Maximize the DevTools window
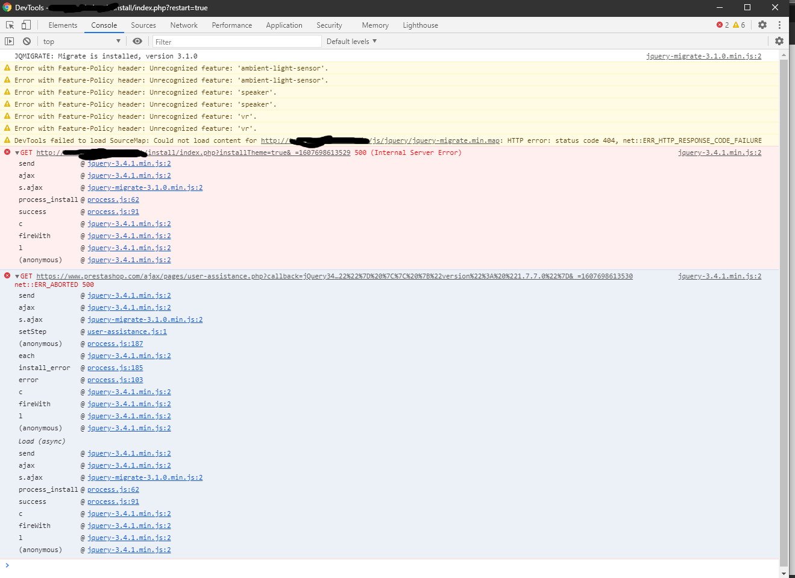This screenshot has width=795, height=578. click(x=747, y=8)
